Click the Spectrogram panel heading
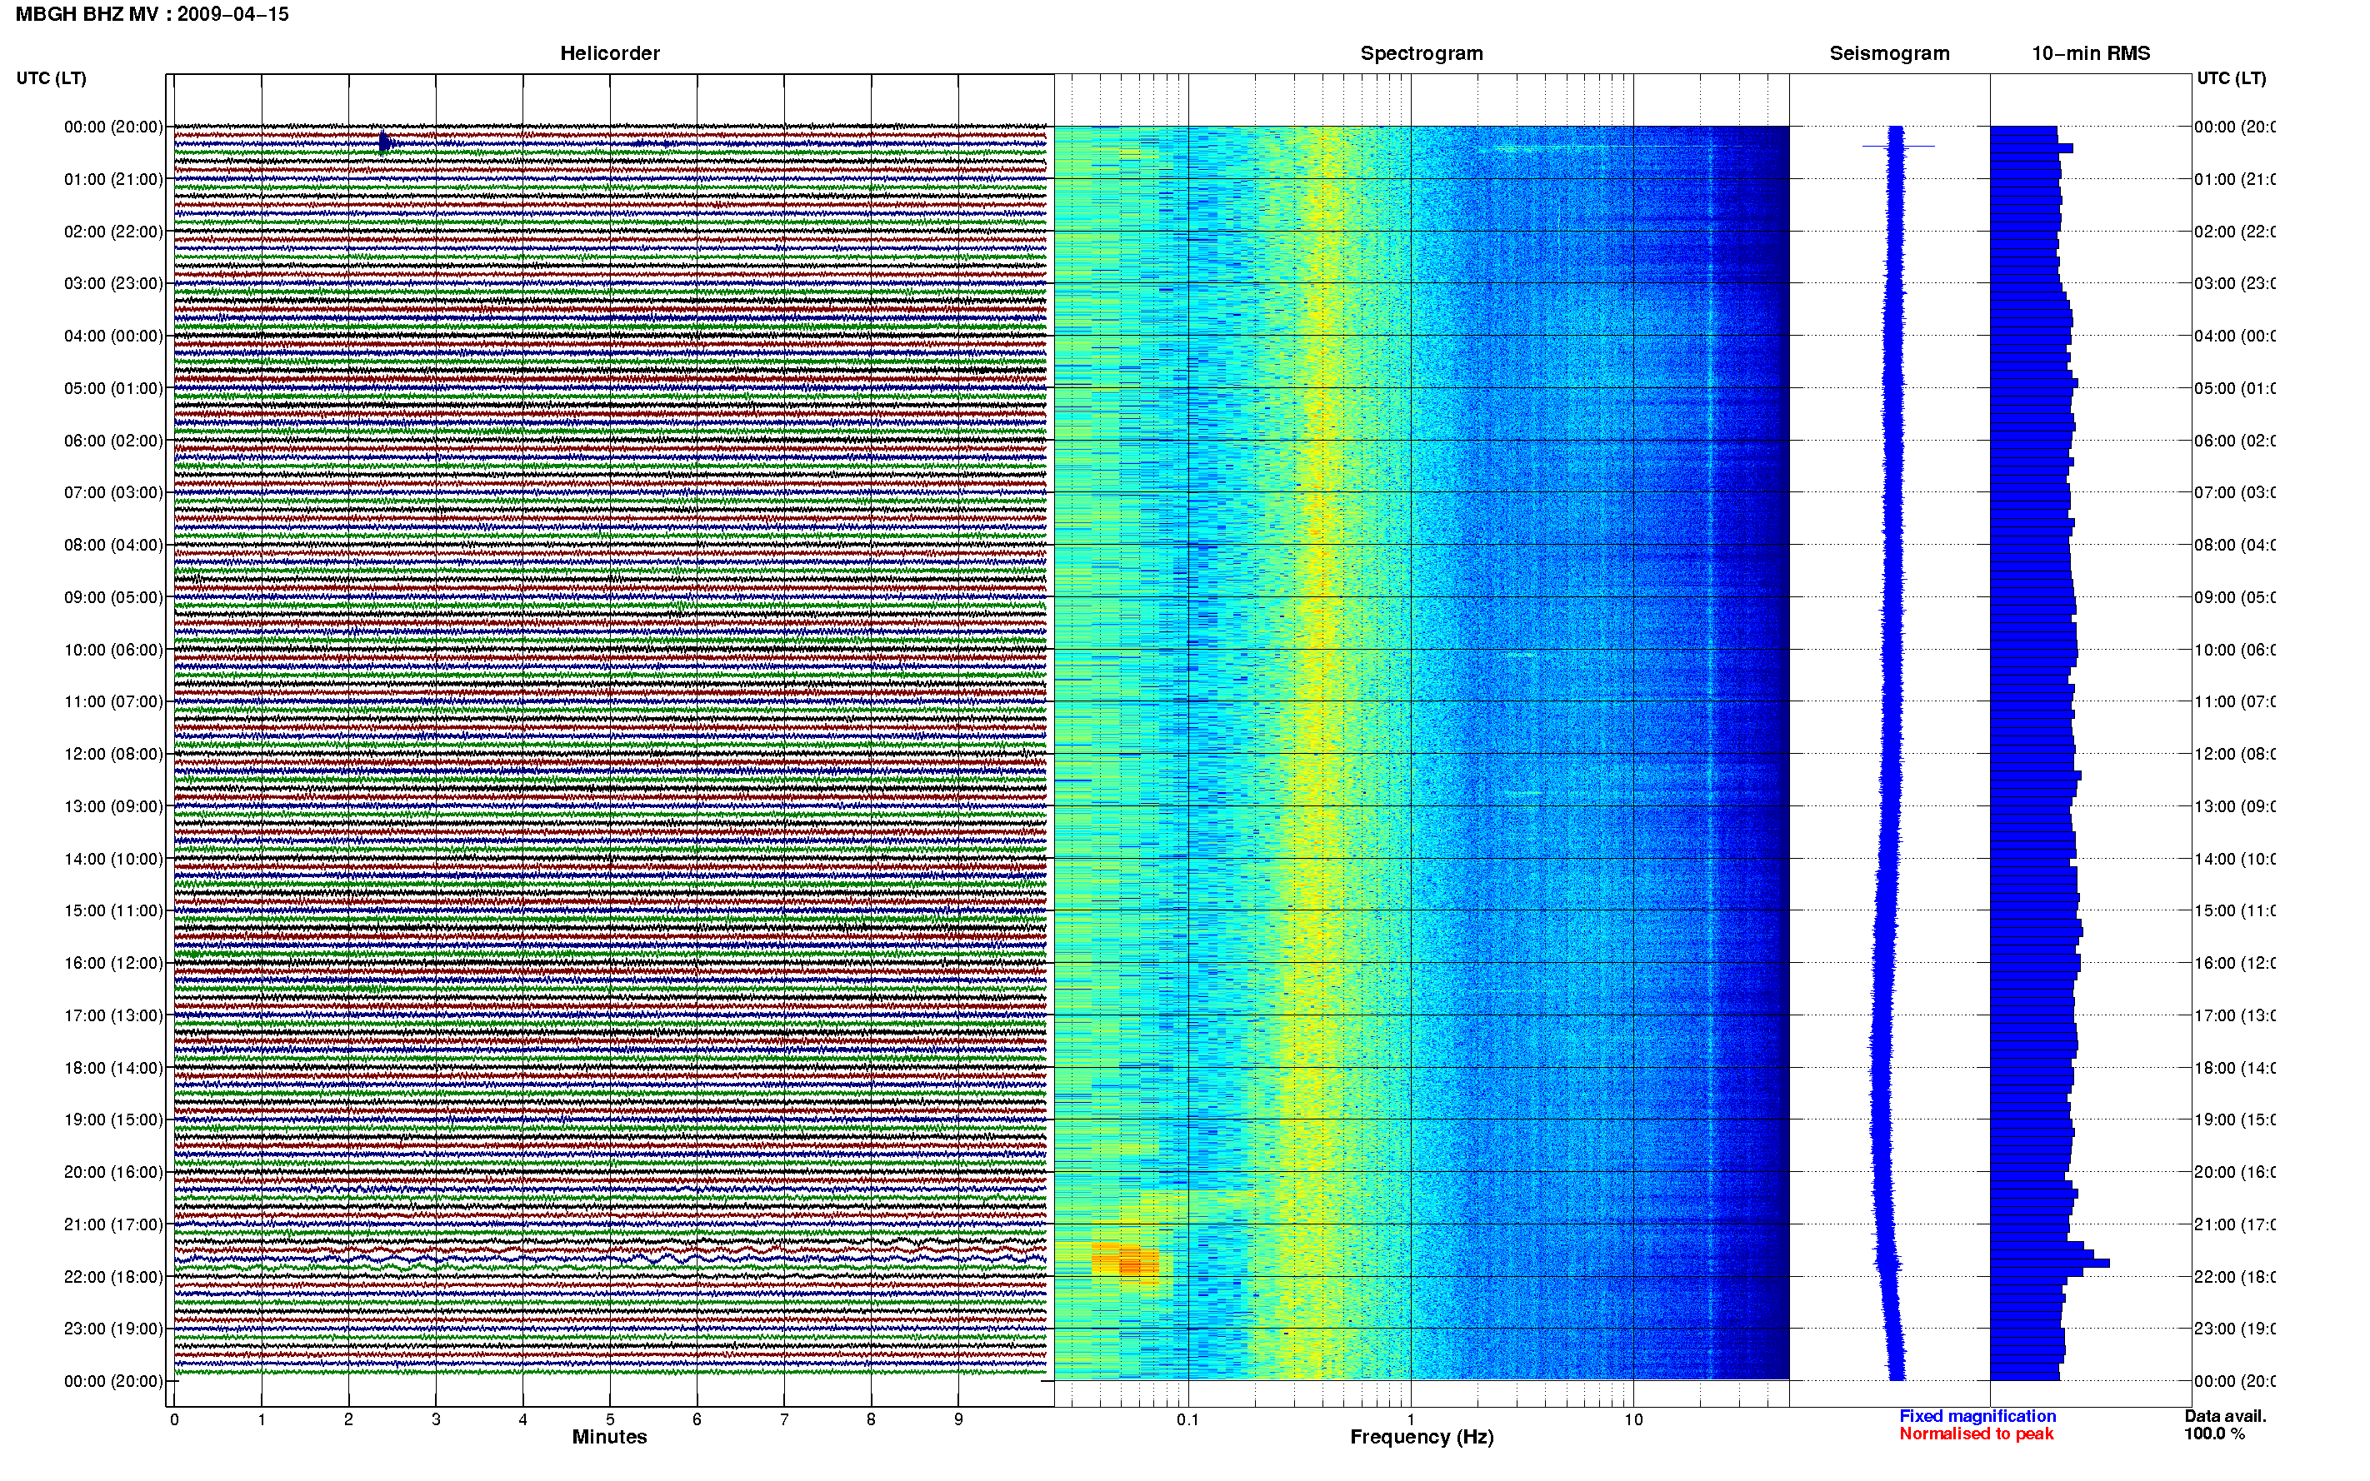Screen dimensions: 2370x1481 coord(1422,53)
